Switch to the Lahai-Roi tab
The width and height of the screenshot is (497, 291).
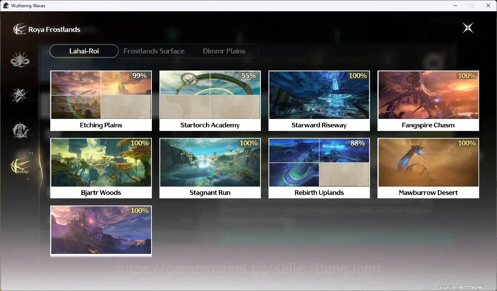pyautogui.click(x=84, y=51)
